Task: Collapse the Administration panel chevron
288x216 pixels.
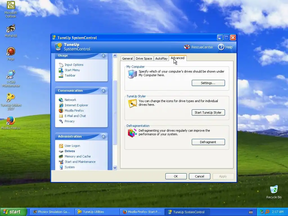Action: point(103,136)
